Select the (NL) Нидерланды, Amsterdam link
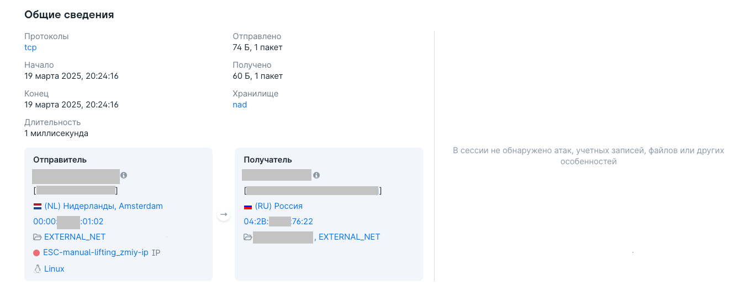This screenshot has width=745, height=297. pyautogui.click(x=103, y=206)
